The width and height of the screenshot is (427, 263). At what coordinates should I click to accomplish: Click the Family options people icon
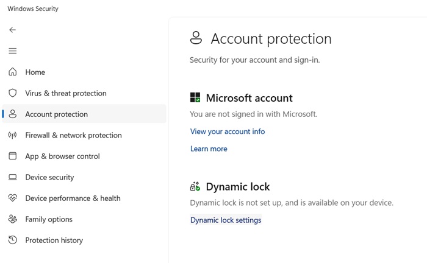[13, 219]
